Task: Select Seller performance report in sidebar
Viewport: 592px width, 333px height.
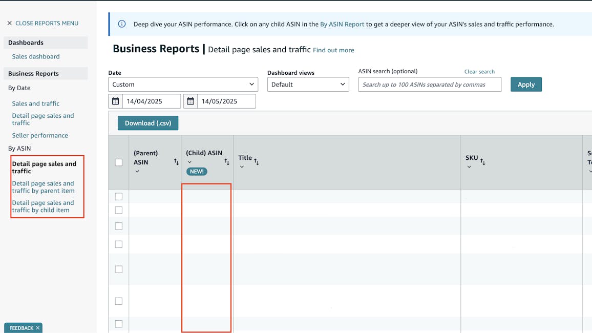Action: [40, 135]
